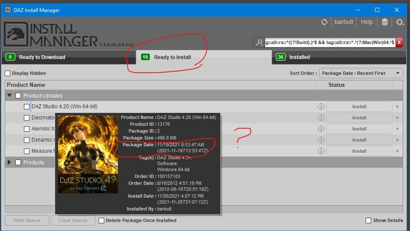410x231 pixels.
Task: Select the DAZ Studio 4.20 (Win 64-bit) row text
Action: tap(64, 107)
